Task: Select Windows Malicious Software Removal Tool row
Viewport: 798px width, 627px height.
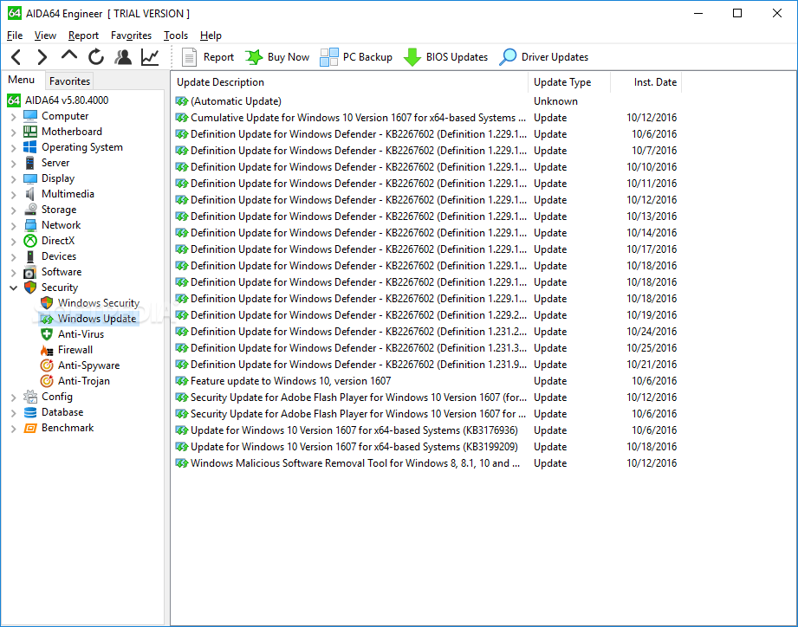Action: point(427,464)
